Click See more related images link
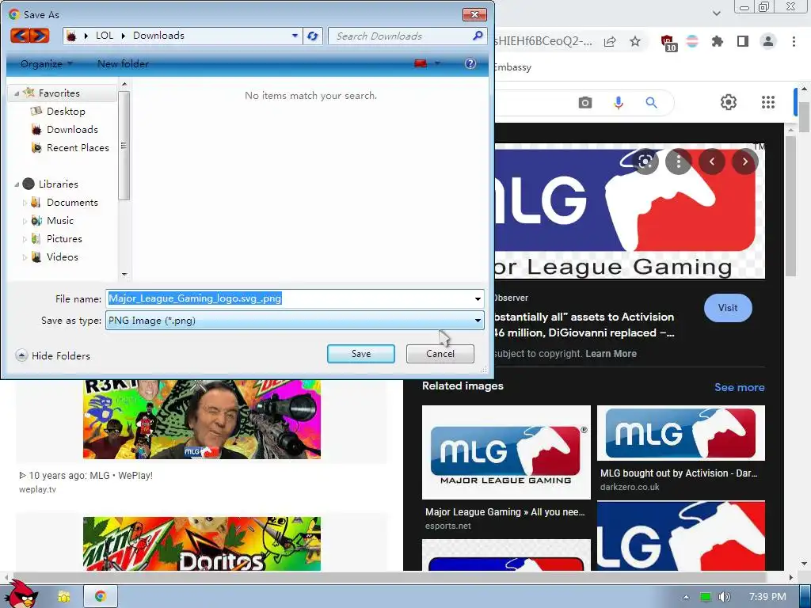 tap(739, 387)
